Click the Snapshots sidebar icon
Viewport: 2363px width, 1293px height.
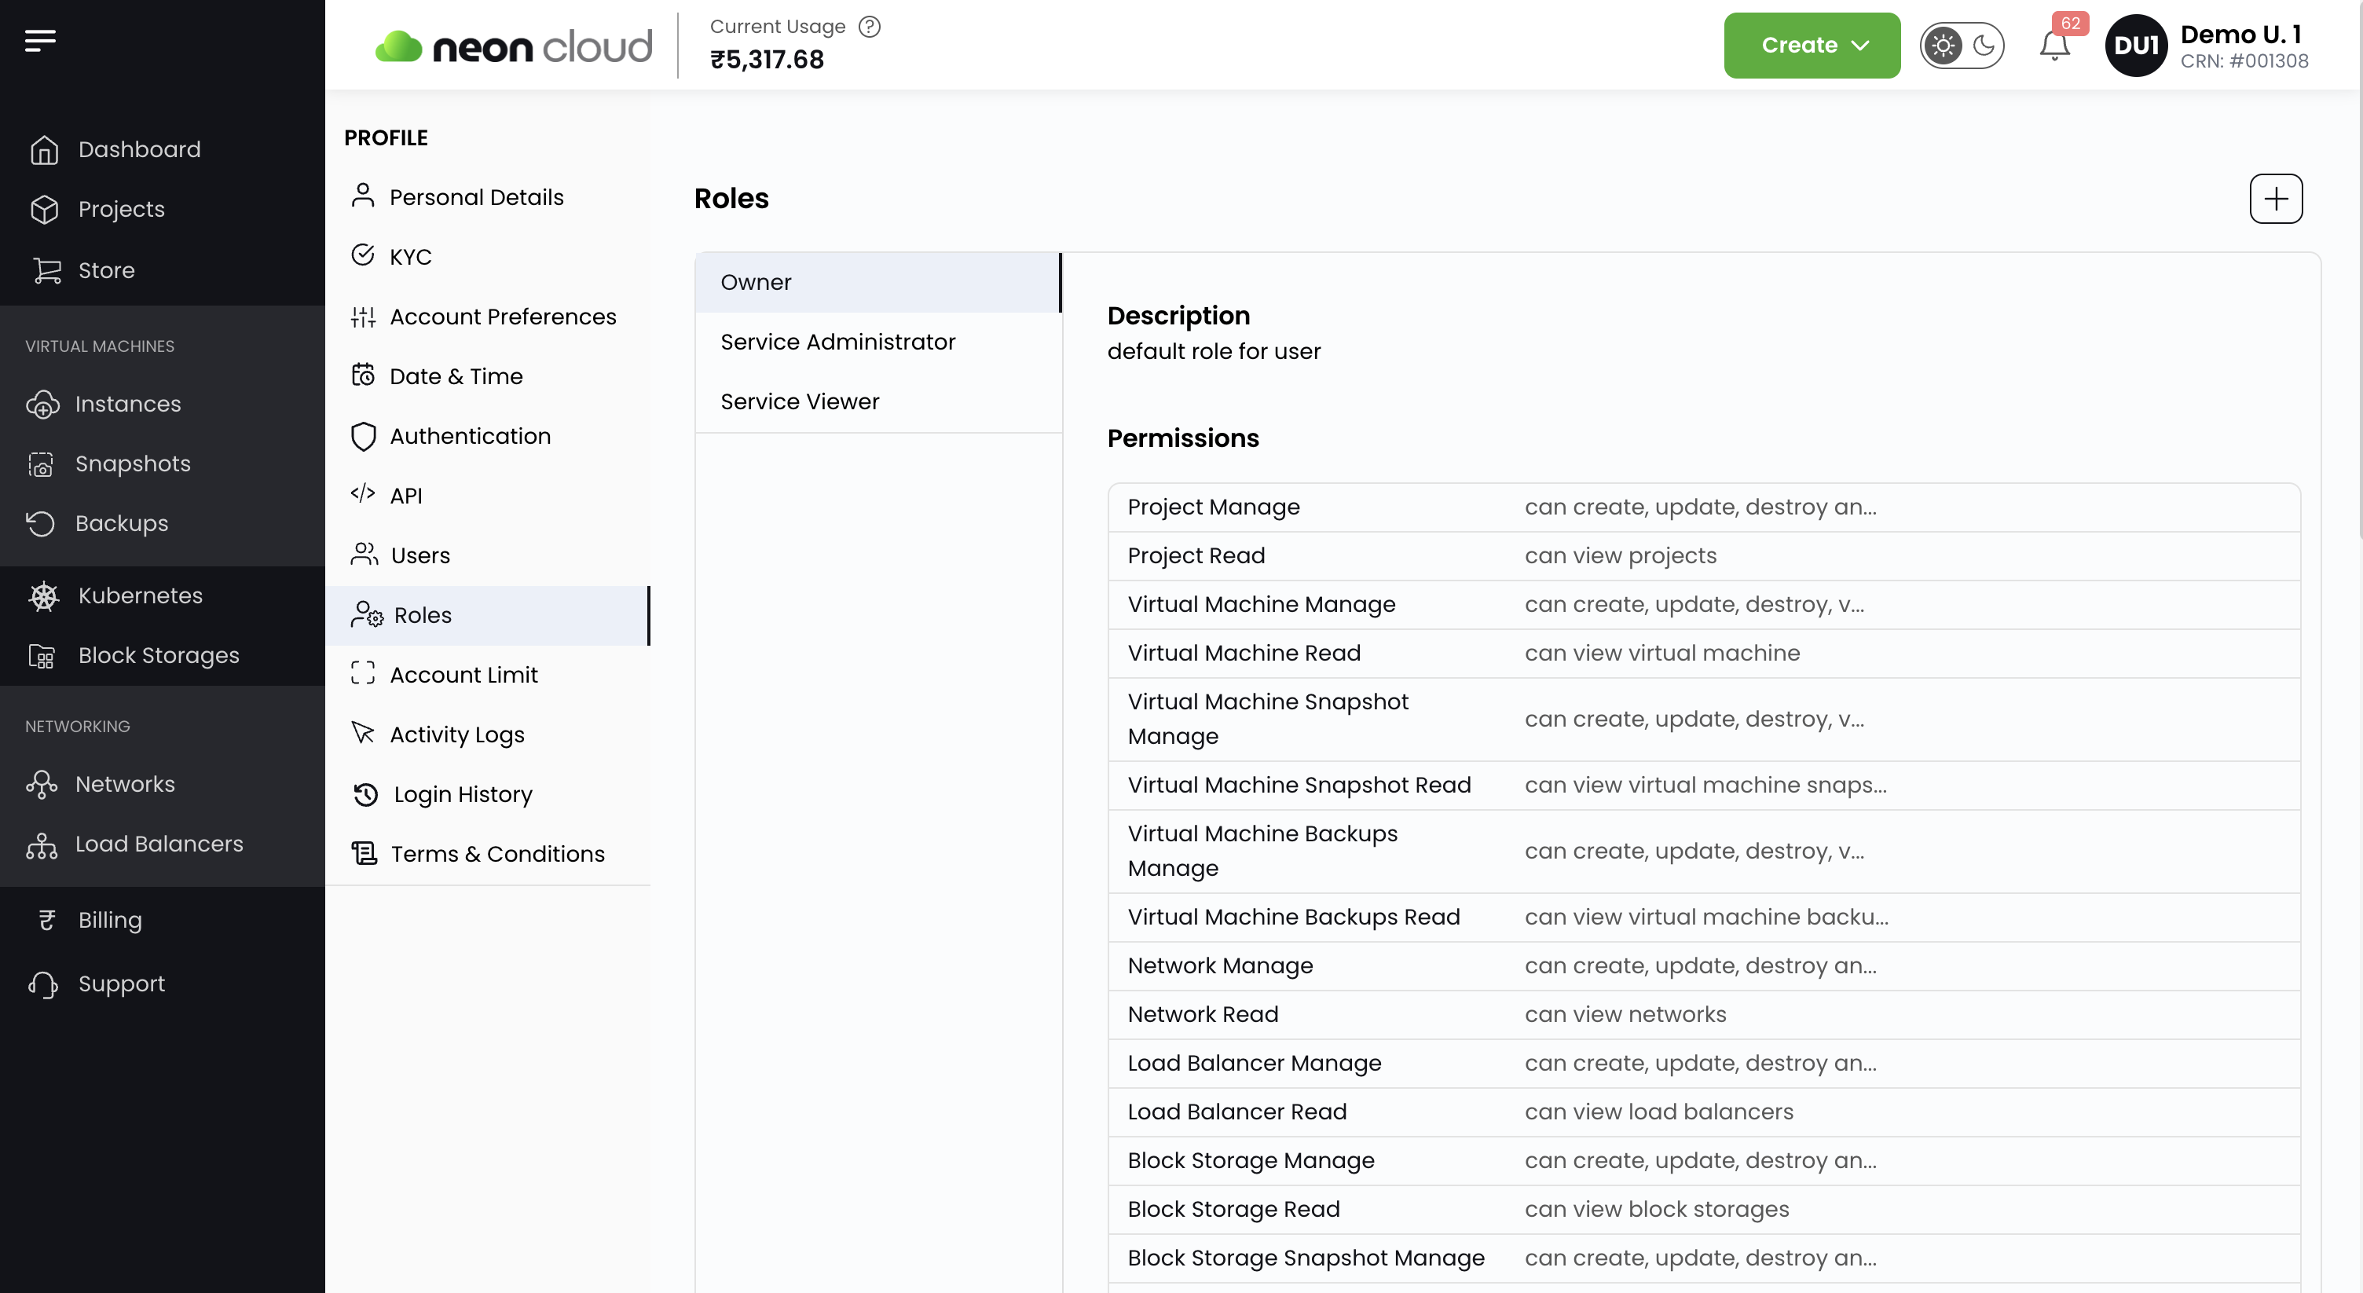pos(40,464)
